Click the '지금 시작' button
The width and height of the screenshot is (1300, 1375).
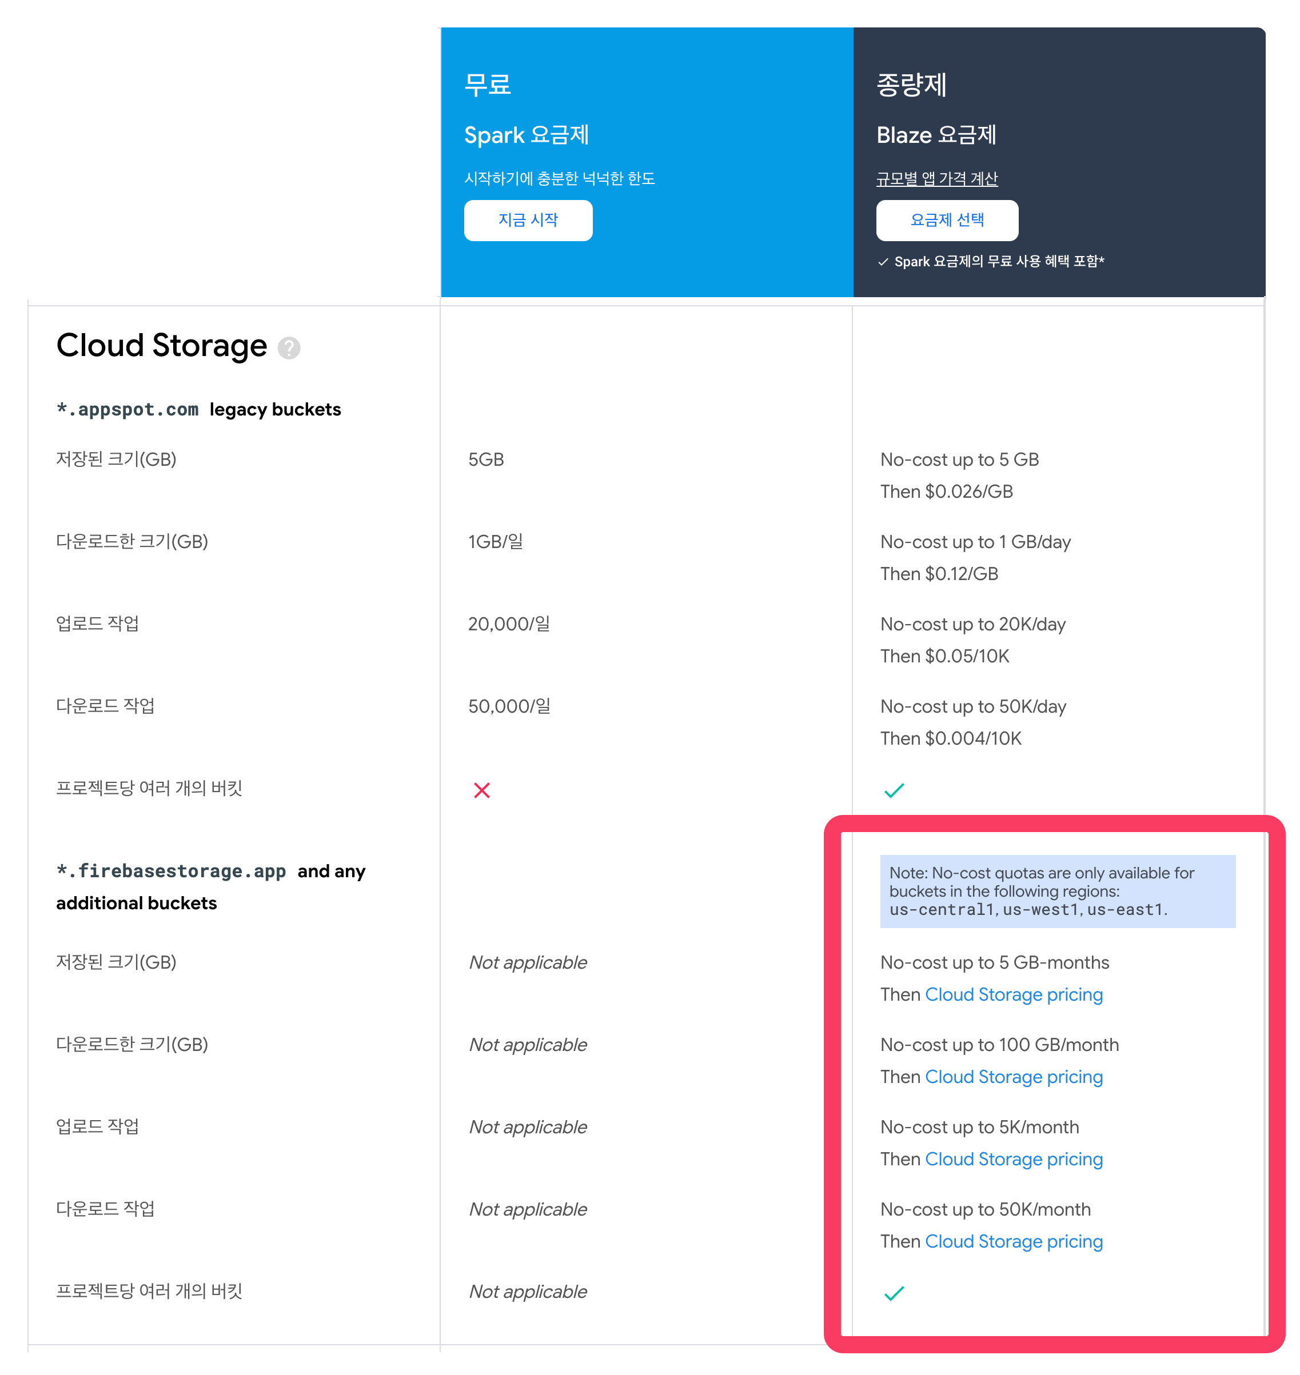(528, 220)
